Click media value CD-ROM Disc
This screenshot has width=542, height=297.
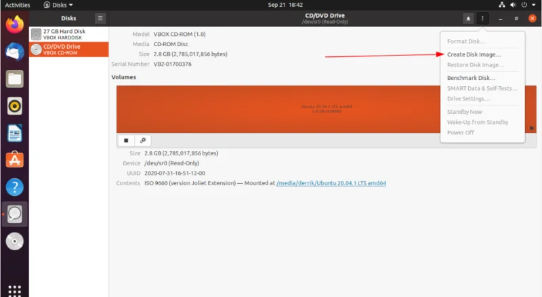(171, 44)
